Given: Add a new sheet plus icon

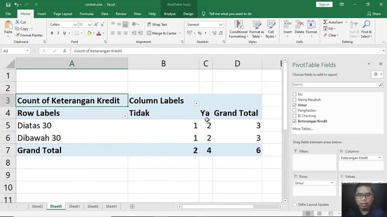Looking at the screenshot, I should click(x=132, y=206).
